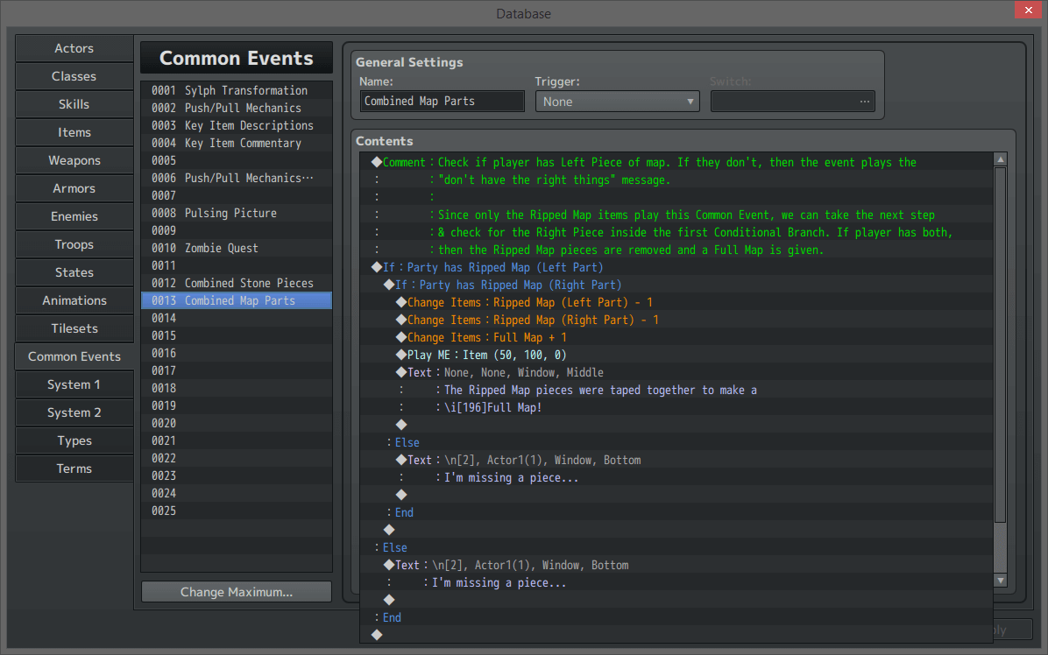The width and height of the screenshot is (1048, 655).
Task: Select the Items category in the sidebar
Action: [x=74, y=132]
